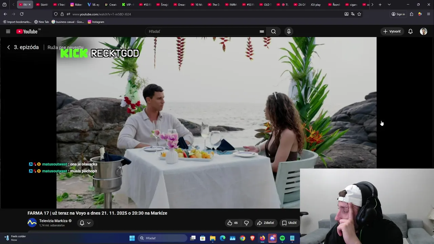Switch to the Řezník browser tab
434x244 pixels.
coord(334,5)
